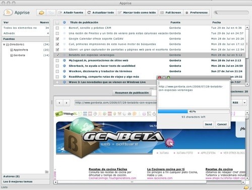
Task: Select Todos los elementos no leídos row
Action: tap(26, 28)
